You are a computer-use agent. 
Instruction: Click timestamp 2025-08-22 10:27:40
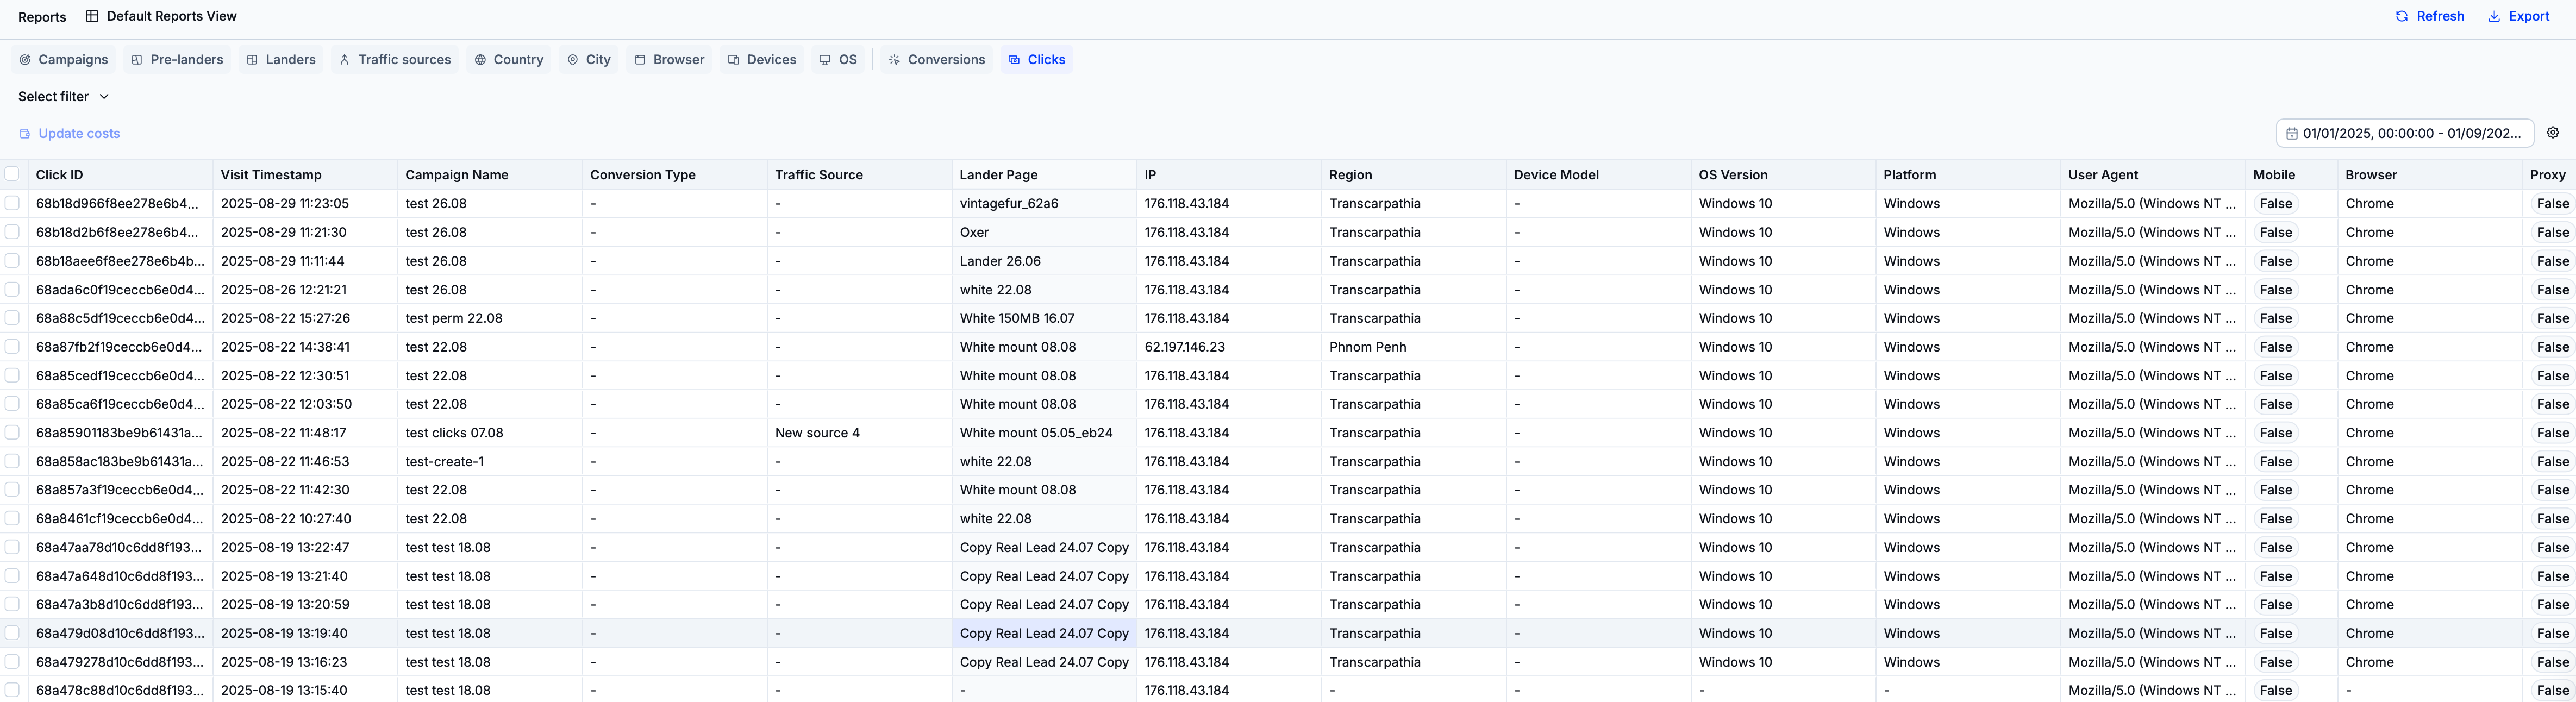tap(286, 519)
